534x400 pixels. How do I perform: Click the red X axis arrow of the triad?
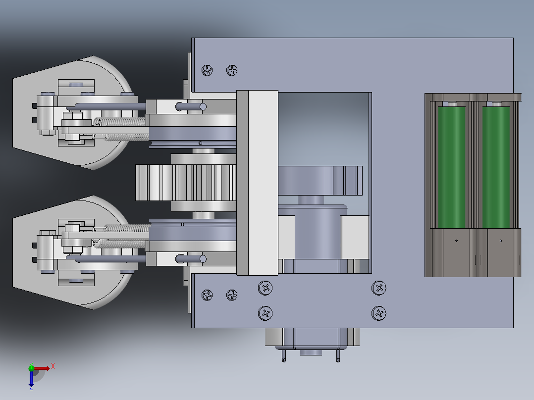(x=42, y=369)
